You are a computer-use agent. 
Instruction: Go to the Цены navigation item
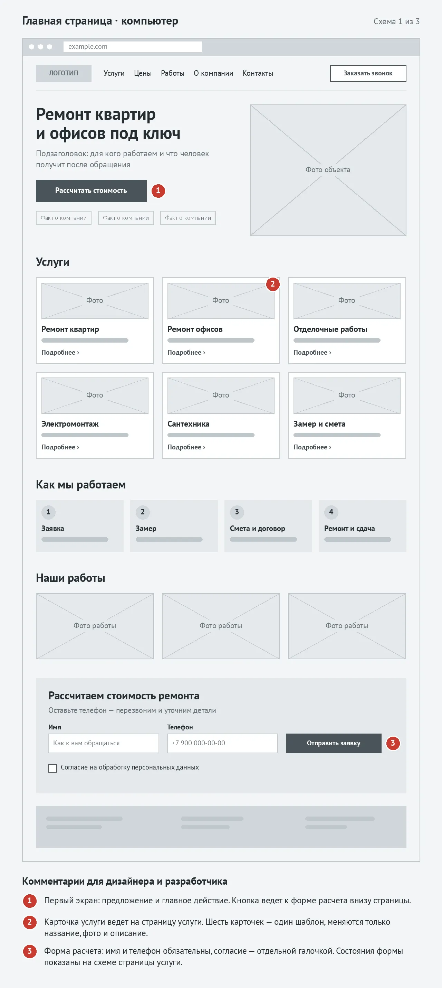(143, 73)
